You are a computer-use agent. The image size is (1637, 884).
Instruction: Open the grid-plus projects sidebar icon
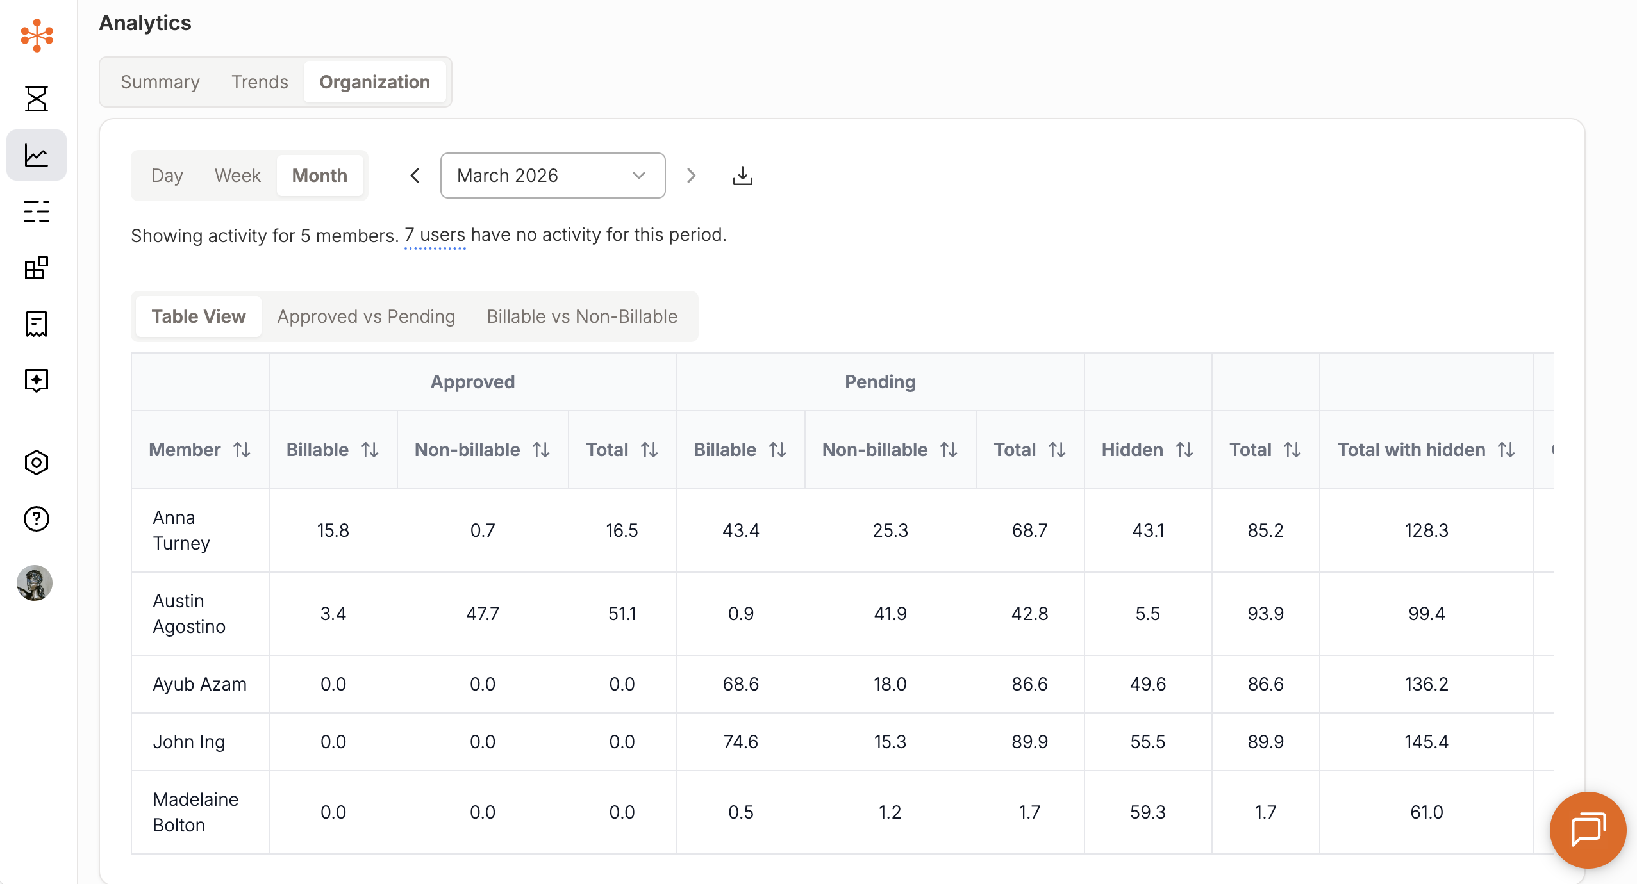[37, 268]
